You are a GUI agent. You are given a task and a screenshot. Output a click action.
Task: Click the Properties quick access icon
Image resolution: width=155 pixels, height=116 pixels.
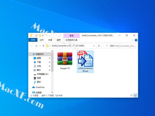click(36, 35)
